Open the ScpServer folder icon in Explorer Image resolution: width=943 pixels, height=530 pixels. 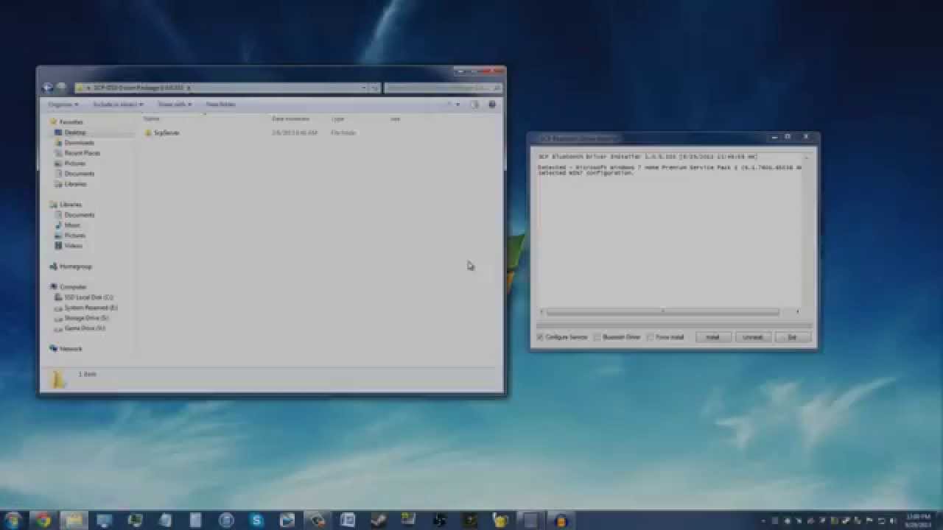[148, 133]
